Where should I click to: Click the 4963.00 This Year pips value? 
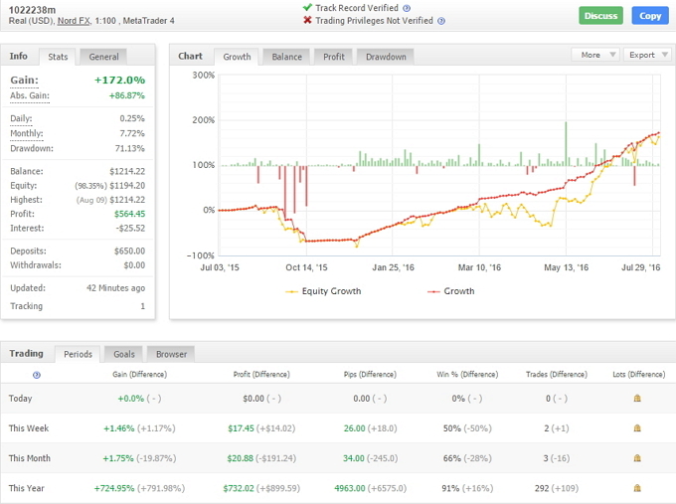(350, 488)
